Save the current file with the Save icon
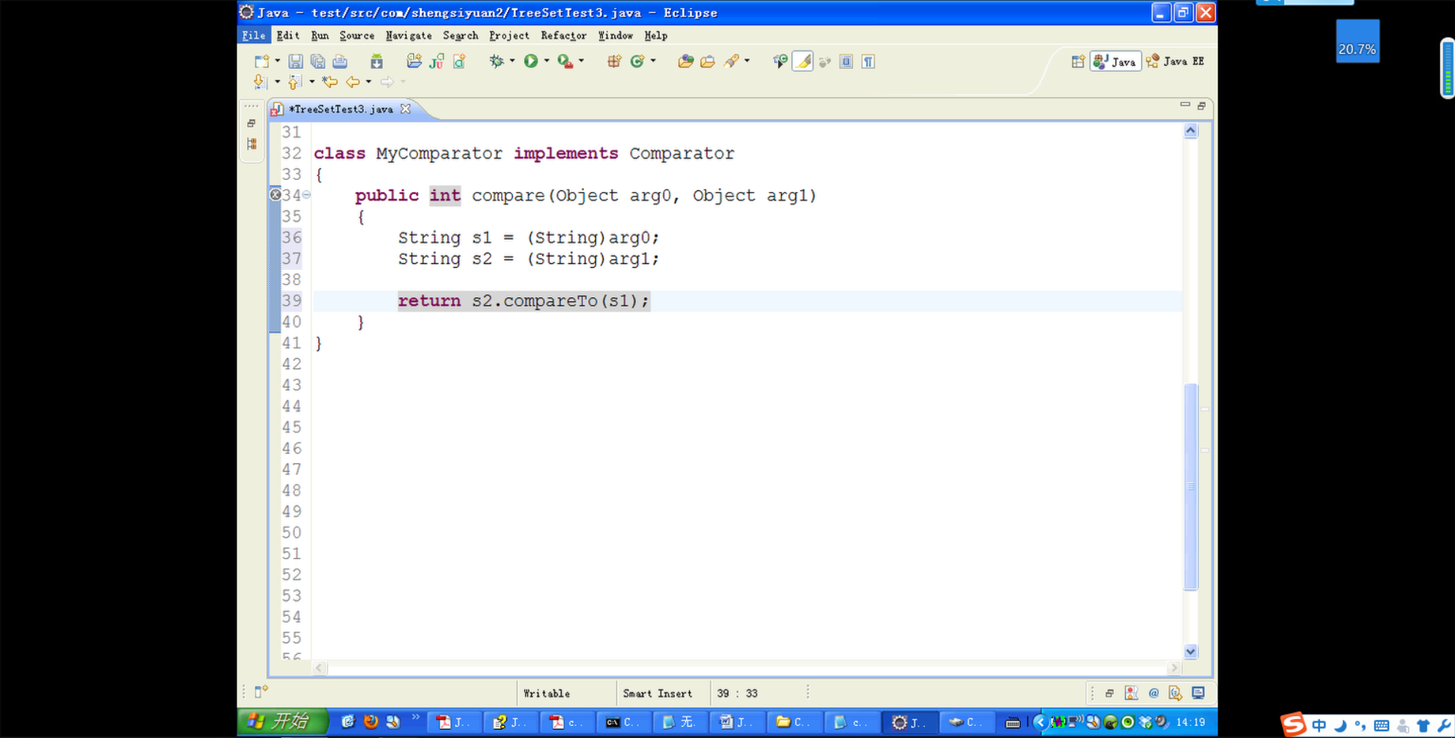The height and width of the screenshot is (738, 1455). pos(296,61)
